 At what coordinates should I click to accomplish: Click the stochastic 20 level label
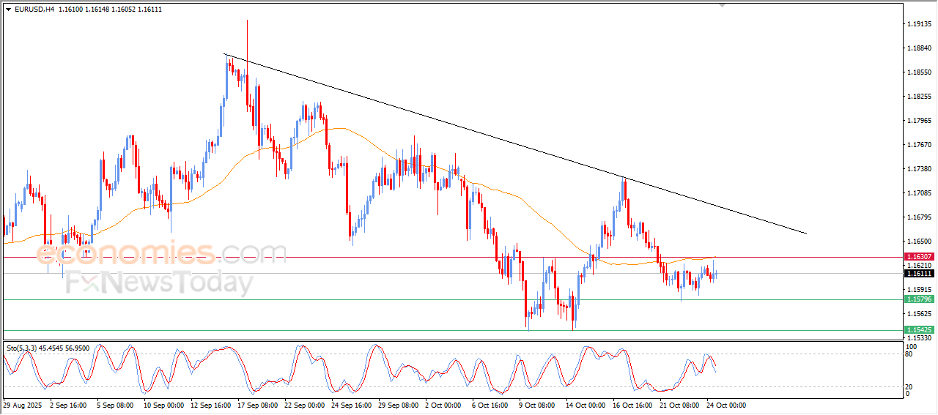[909, 386]
